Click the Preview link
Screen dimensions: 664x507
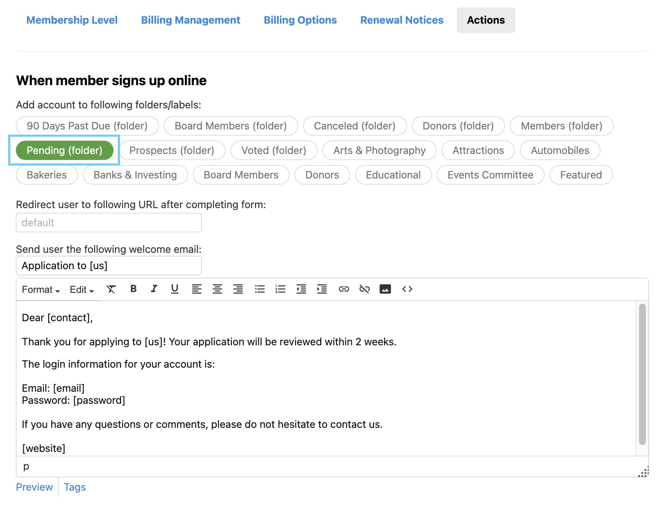tap(34, 487)
